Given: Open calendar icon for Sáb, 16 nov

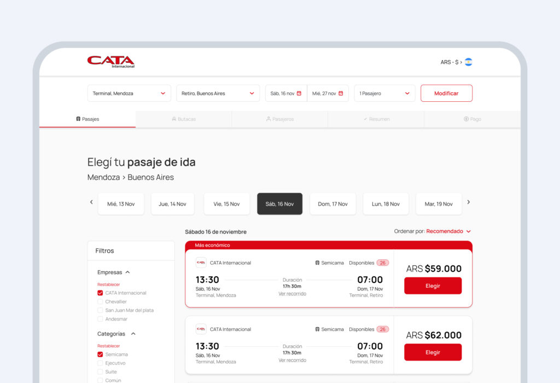Looking at the screenshot, I should pos(299,94).
